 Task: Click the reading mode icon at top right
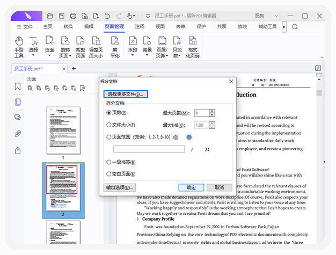point(318,68)
